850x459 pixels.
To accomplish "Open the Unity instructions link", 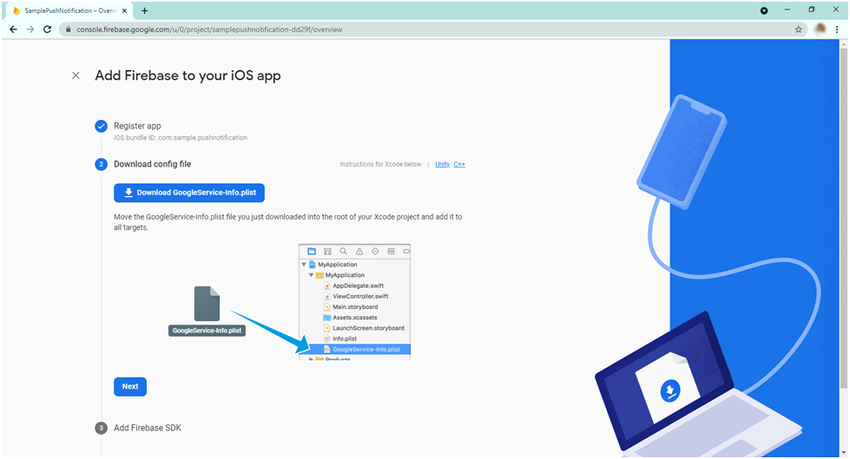I will click(442, 164).
